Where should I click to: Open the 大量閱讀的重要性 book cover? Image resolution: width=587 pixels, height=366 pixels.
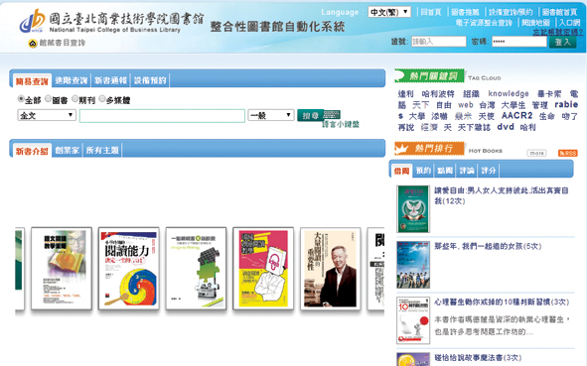(x=330, y=269)
